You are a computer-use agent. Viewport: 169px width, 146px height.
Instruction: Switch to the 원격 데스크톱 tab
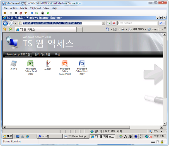(42, 55)
